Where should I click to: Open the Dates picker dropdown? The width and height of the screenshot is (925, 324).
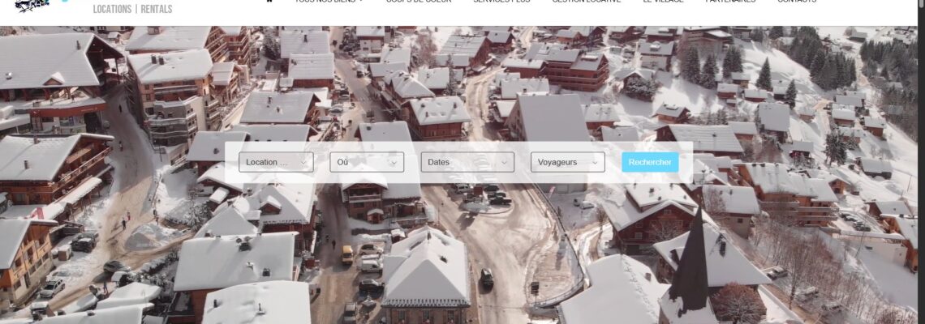click(467, 162)
